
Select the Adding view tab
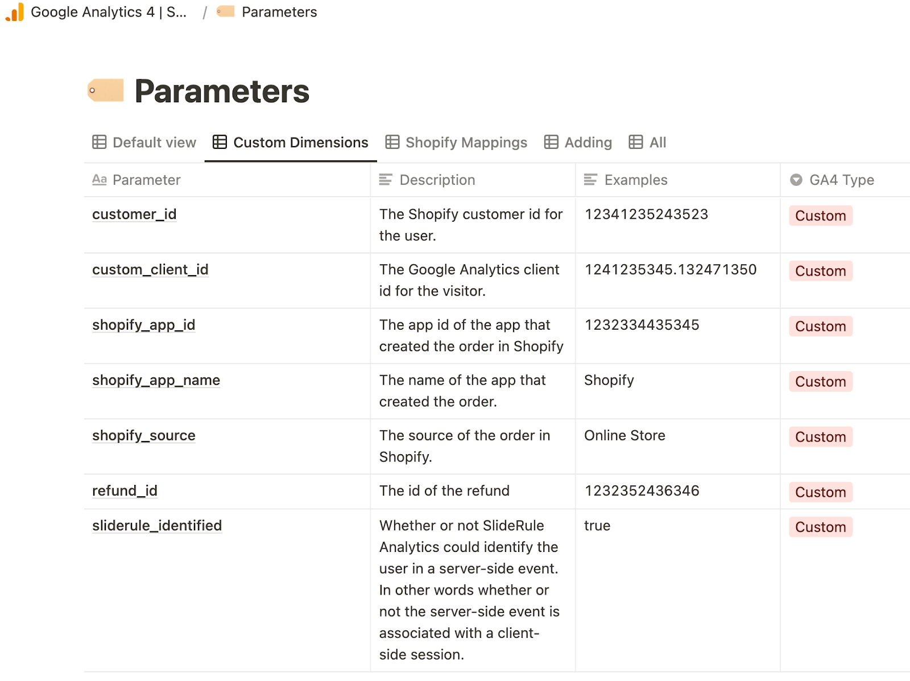click(x=578, y=142)
